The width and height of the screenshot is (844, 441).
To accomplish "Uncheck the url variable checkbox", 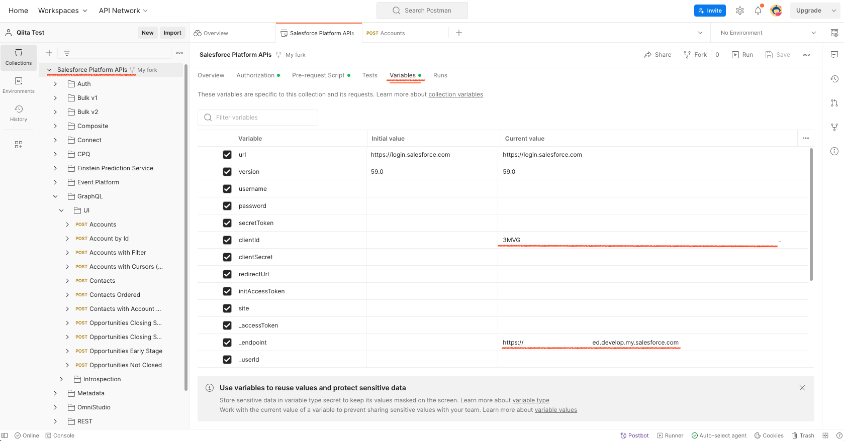I will pyautogui.click(x=227, y=155).
